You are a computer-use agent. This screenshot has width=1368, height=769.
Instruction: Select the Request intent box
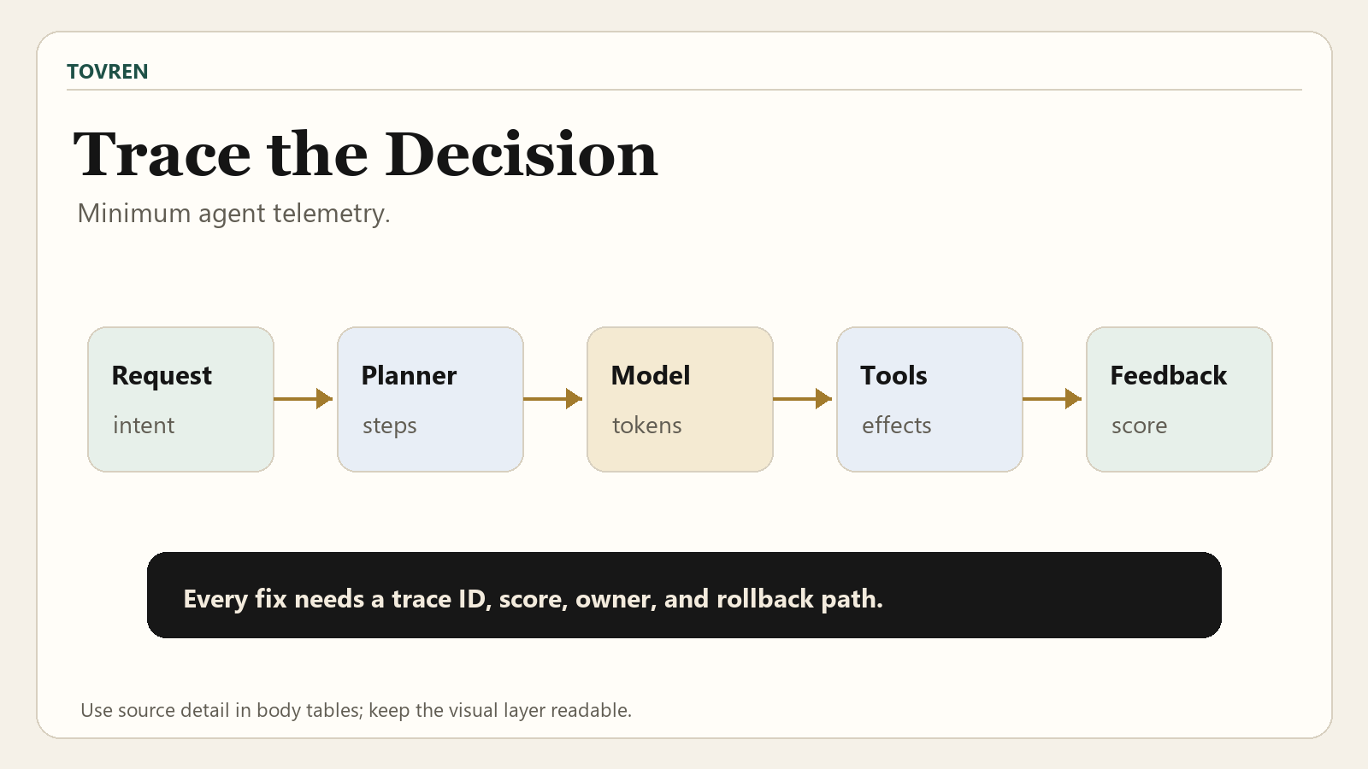(x=180, y=399)
